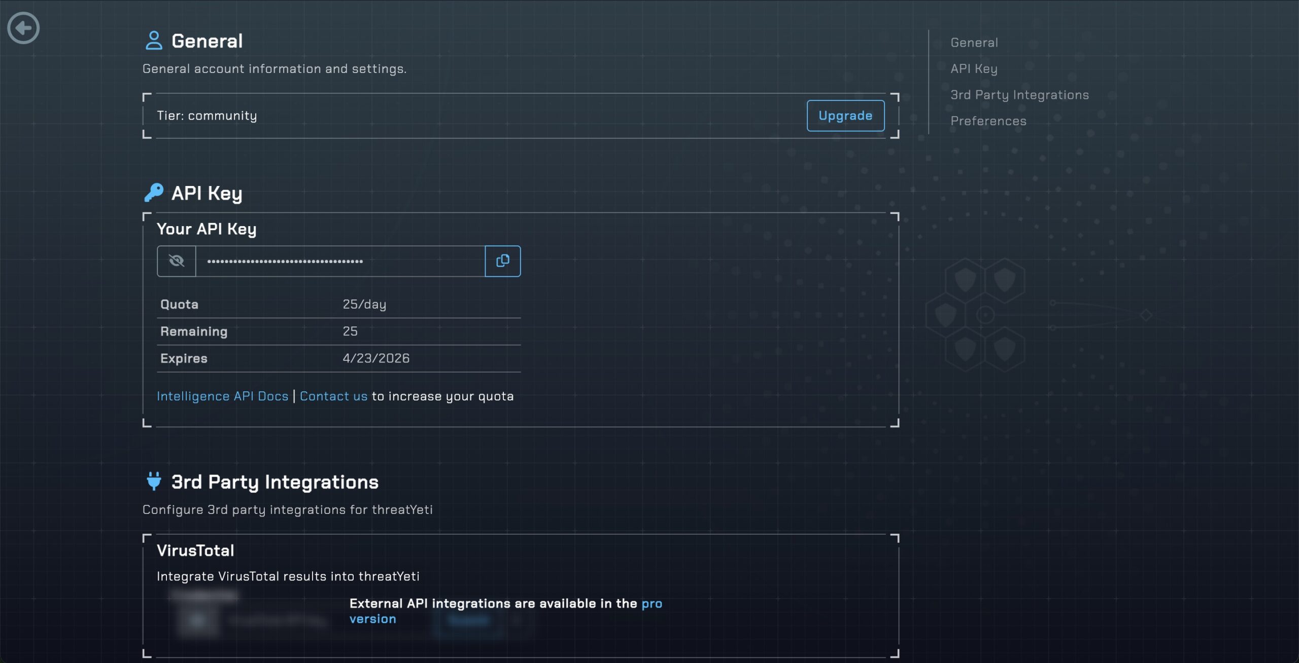Image resolution: width=1299 pixels, height=663 pixels.
Task: Click the plug icon beside 3rd Party Integrations
Action: pos(154,481)
